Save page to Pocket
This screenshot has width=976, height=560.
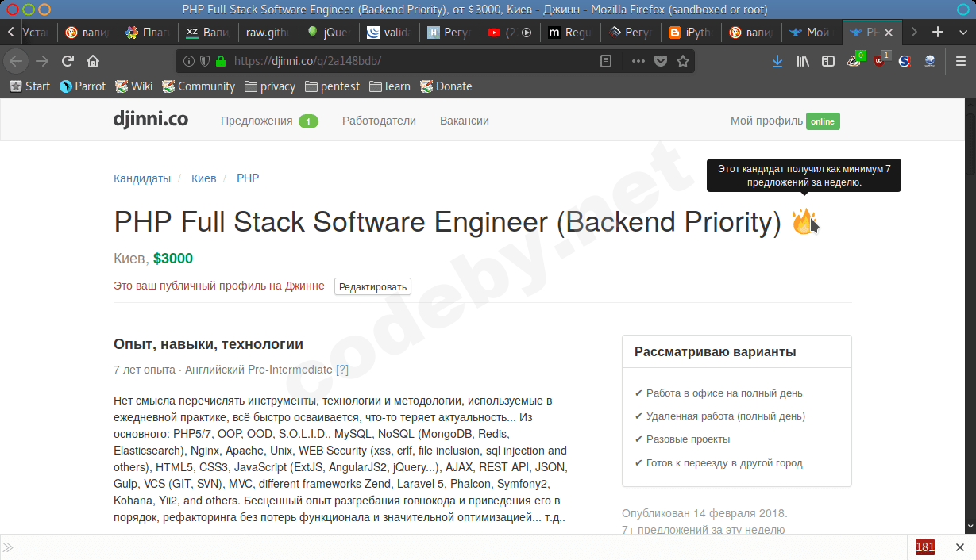point(661,61)
